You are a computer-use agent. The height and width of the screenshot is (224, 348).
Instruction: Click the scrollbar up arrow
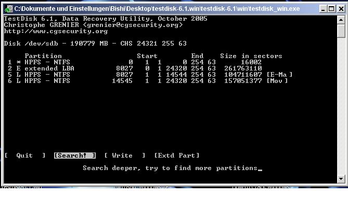pos(341,20)
